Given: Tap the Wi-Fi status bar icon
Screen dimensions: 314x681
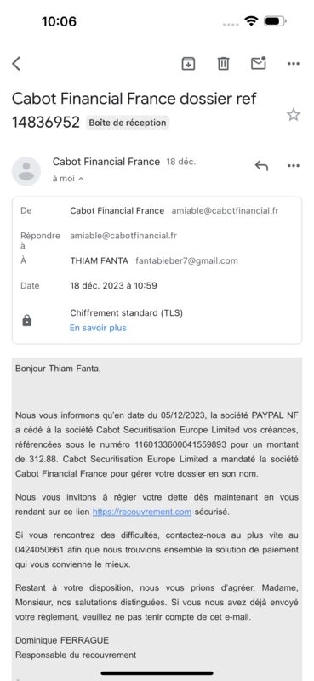Looking at the screenshot, I should tap(251, 20).
